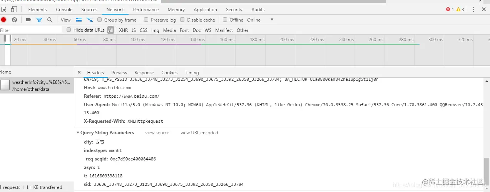Viewport: 490px width, 192px height.
Task: Close the request details pane
Action: [x=79, y=72]
